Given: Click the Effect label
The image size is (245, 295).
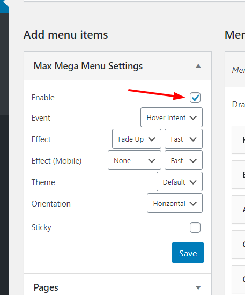Looking at the screenshot, I should (x=41, y=139).
